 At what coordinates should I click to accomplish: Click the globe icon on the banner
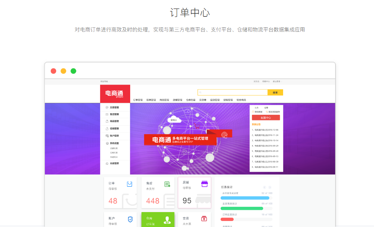pyautogui.click(x=224, y=135)
